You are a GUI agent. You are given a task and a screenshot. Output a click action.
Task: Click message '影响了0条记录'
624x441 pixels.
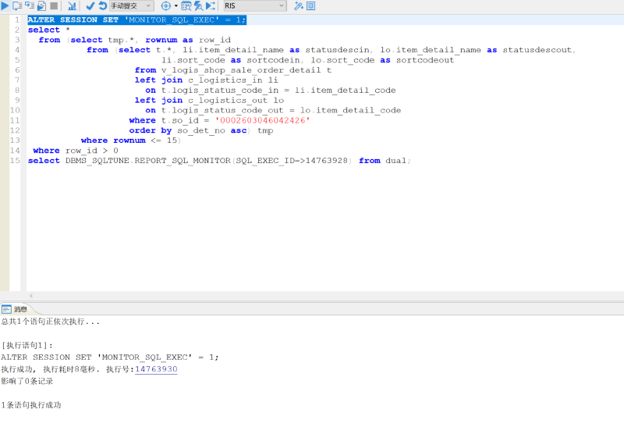click(x=27, y=381)
